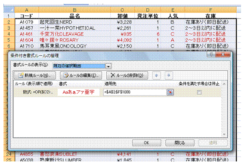Click the worksheet select-all corner button
Viewport: 244px width, 164px height.
coord(9,10)
